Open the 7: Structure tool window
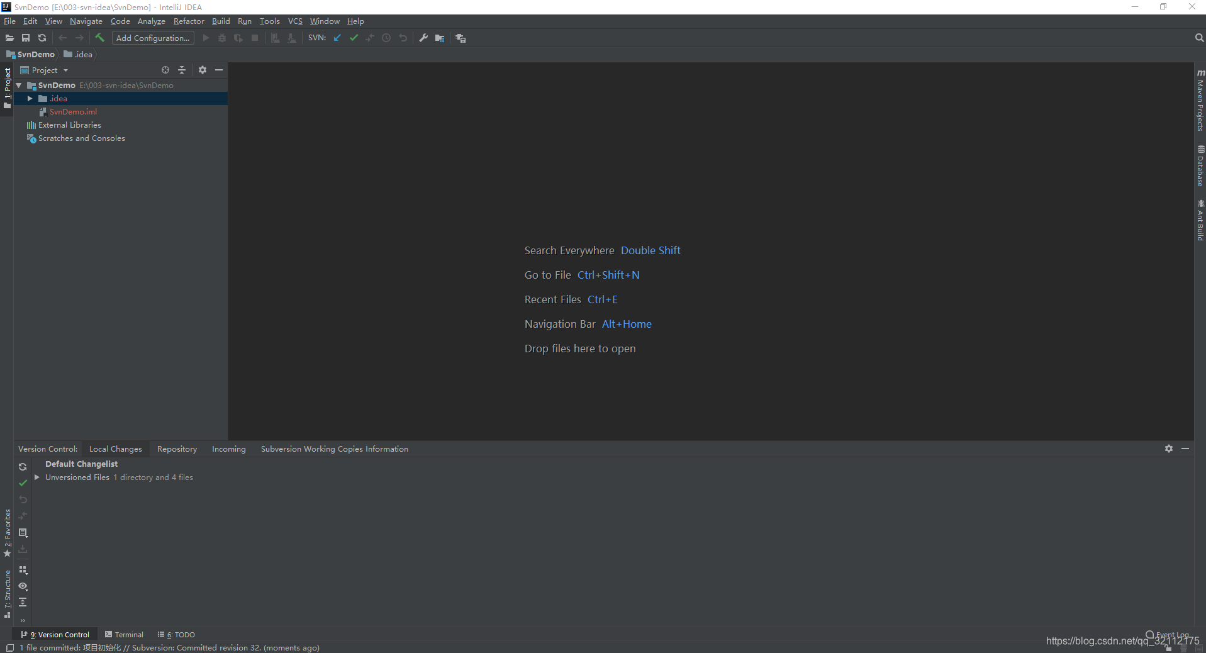Screen dimensions: 1206x653 coord(8,594)
